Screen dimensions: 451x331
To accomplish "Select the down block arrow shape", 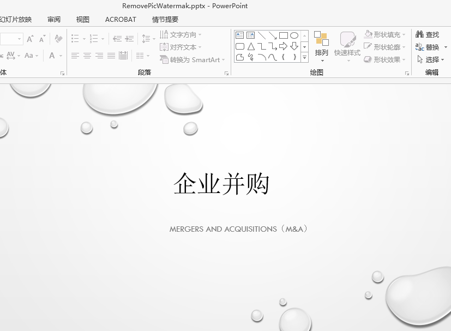I will point(294,46).
